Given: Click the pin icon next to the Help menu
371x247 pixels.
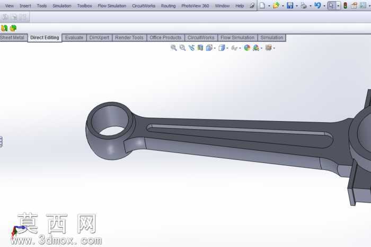Looking at the screenshot, I should 252,5.
